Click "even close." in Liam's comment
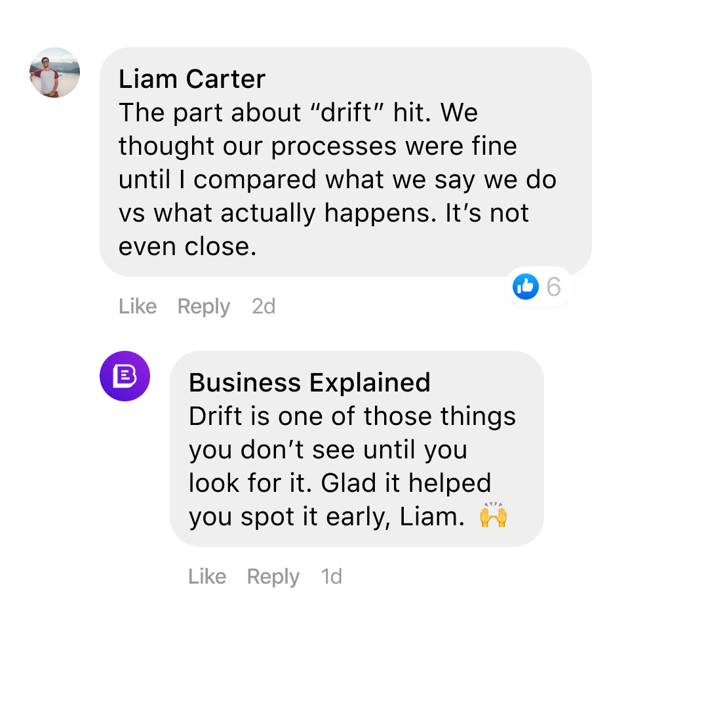 point(187,247)
